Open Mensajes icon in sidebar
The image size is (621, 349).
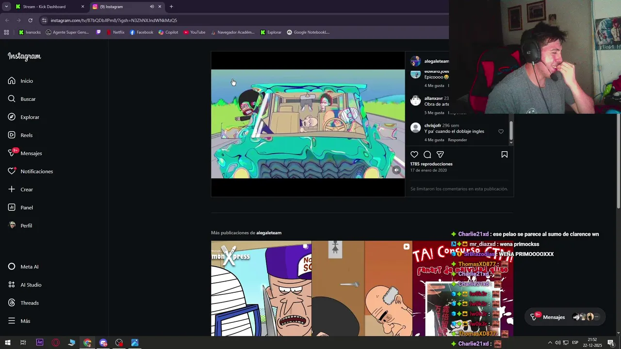[x=12, y=153]
